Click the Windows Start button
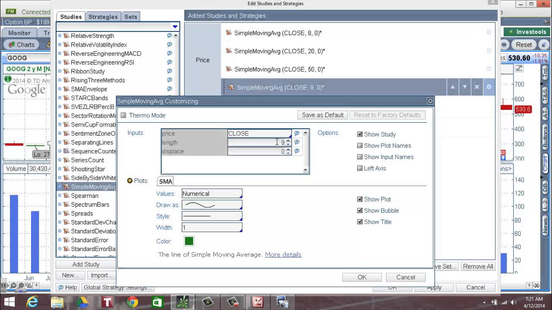 click(x=9, y=302)
